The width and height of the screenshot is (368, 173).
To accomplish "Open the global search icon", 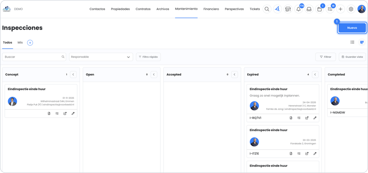I will (x=267, y=9).
